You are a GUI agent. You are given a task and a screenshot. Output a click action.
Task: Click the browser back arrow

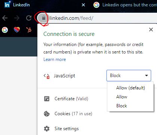point(5,18)
